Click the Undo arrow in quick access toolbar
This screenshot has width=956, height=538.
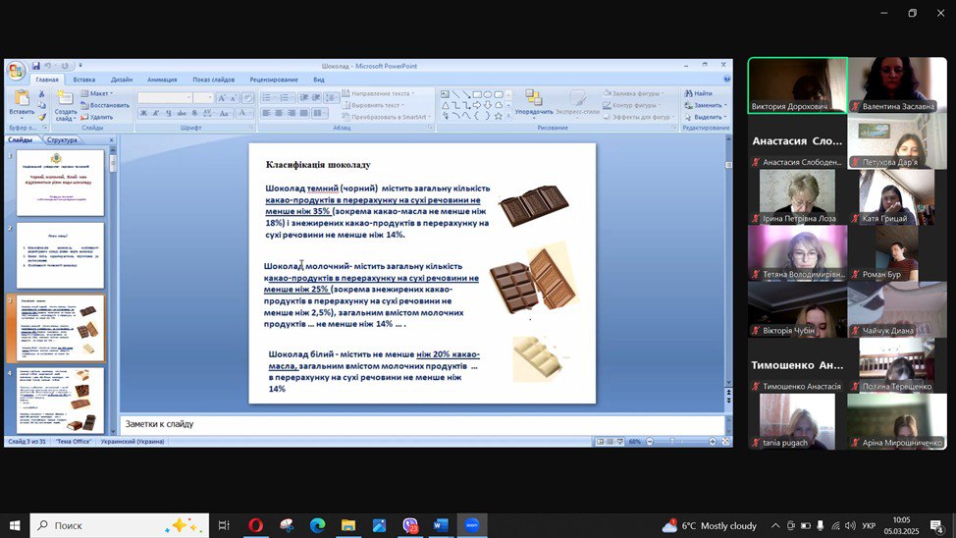tap(47, 65)
